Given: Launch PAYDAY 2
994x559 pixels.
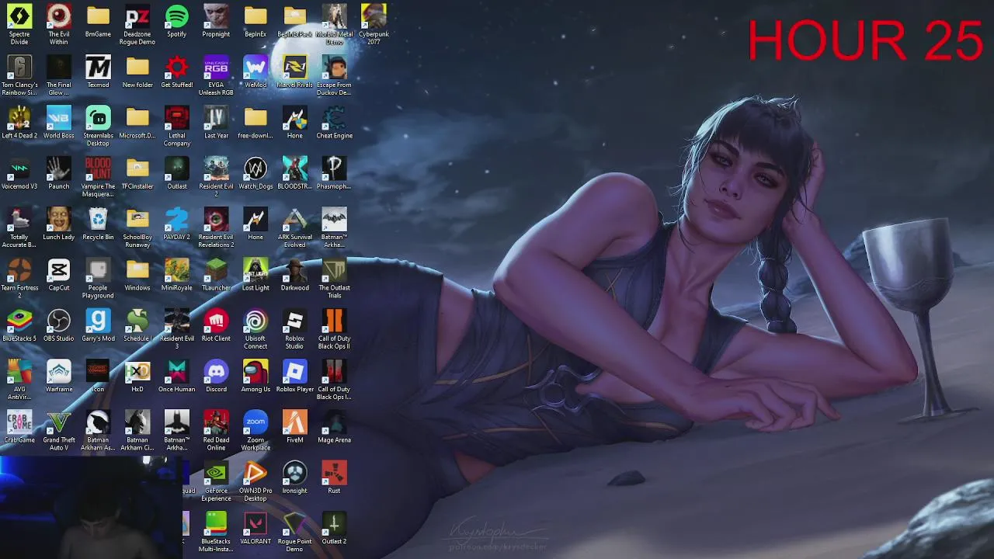Looking at the screenshot, I should coord(177,220).
